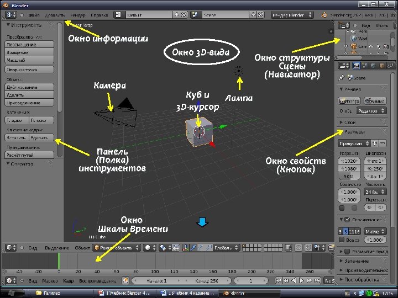398x298 pixels.
Task: Click the Вращение tool button
Action: pyautogui.click(x=29, y=52)
